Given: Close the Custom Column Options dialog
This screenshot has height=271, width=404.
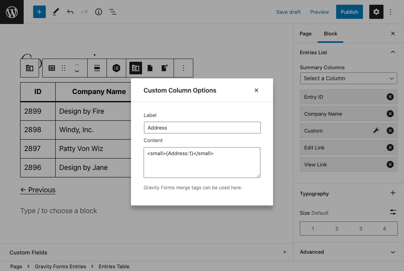Looking at the screenshot, I should coord(256,90).
